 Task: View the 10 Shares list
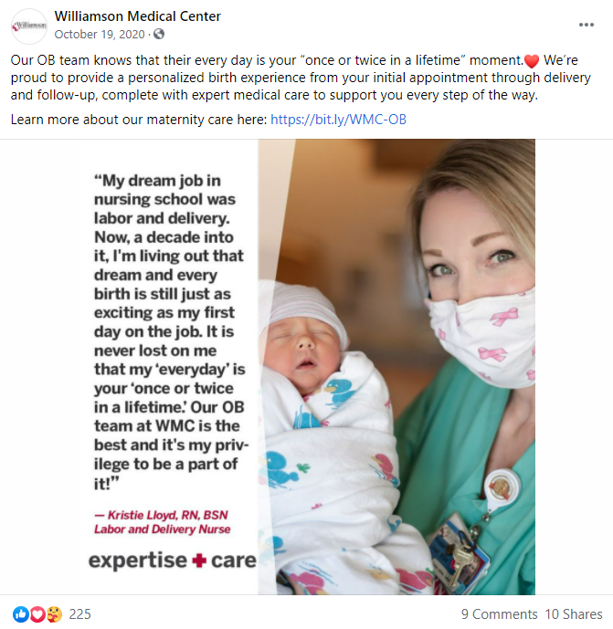pos(573,614)
